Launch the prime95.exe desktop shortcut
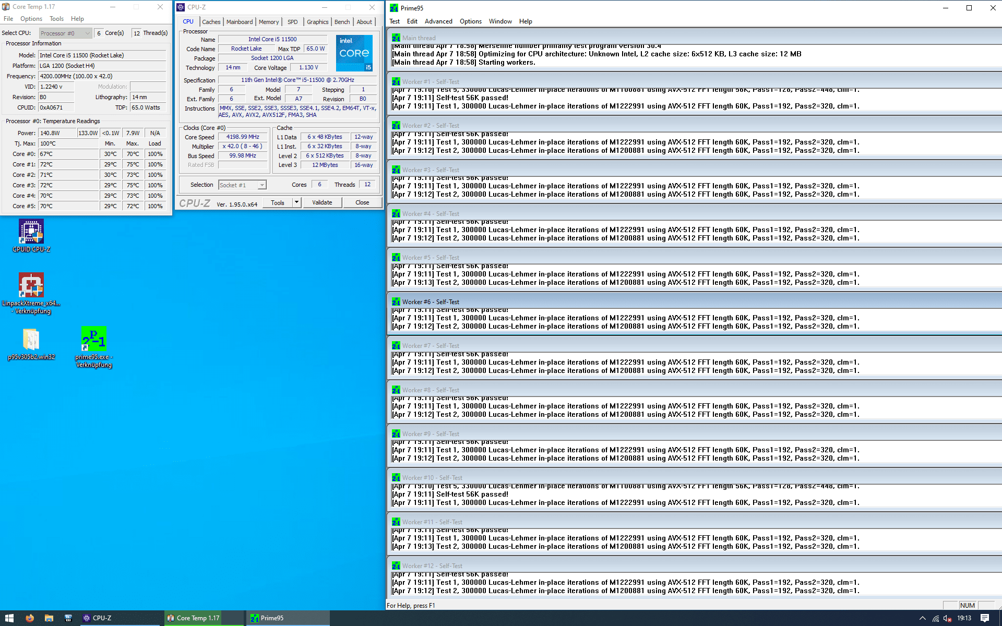This screenshot has height=626, width=1002. tap(94, 347)
